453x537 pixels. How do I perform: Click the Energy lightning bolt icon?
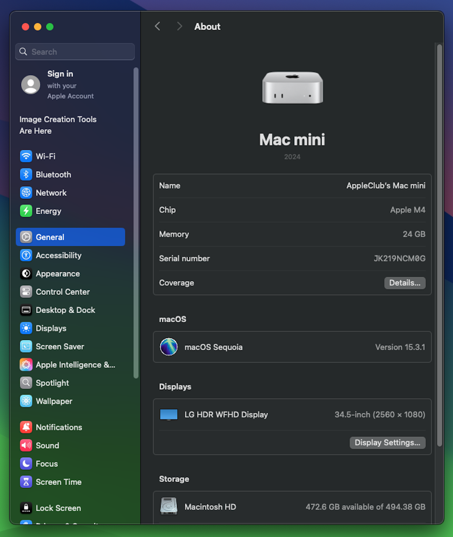[26, 211]
